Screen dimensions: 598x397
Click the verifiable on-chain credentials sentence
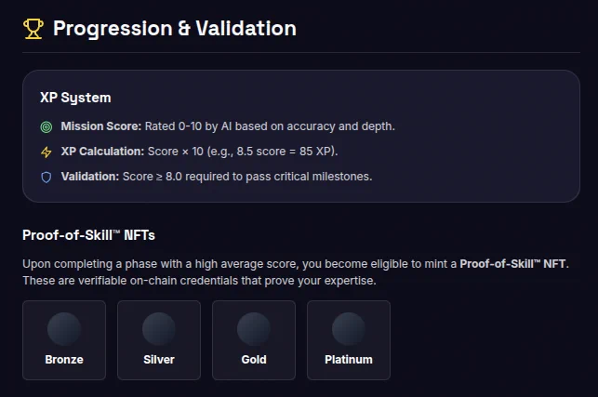199,281
